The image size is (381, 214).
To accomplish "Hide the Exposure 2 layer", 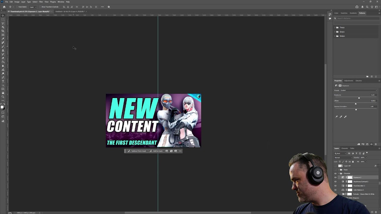I will [x=335, y=177].
